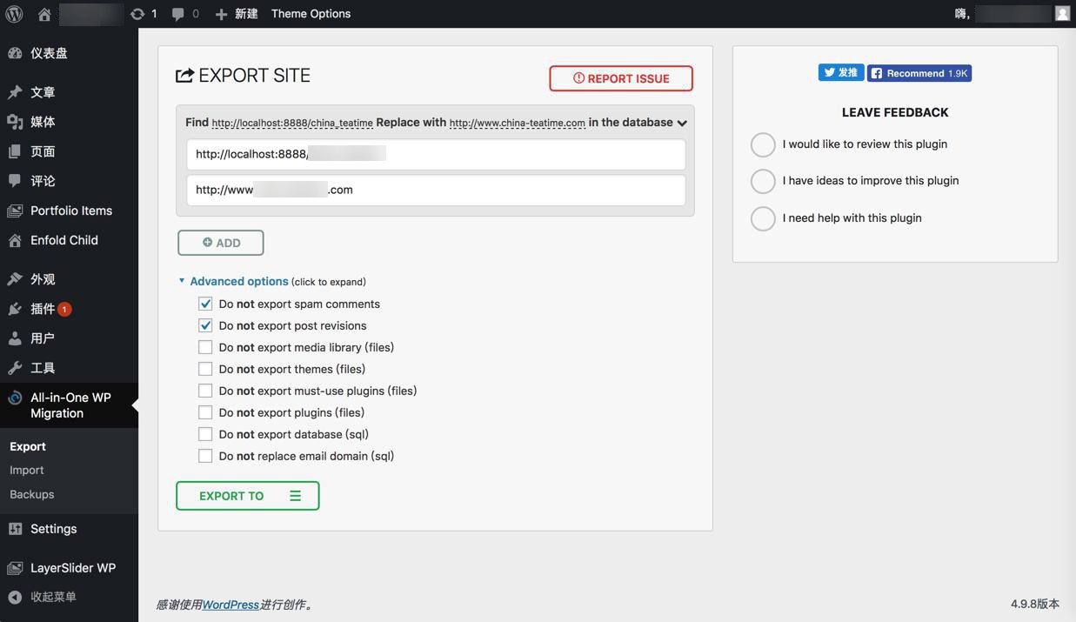Click the WordPress logo icon
Screen dimensions: 1076x622
pyautogui.click(x=14, y=14)
